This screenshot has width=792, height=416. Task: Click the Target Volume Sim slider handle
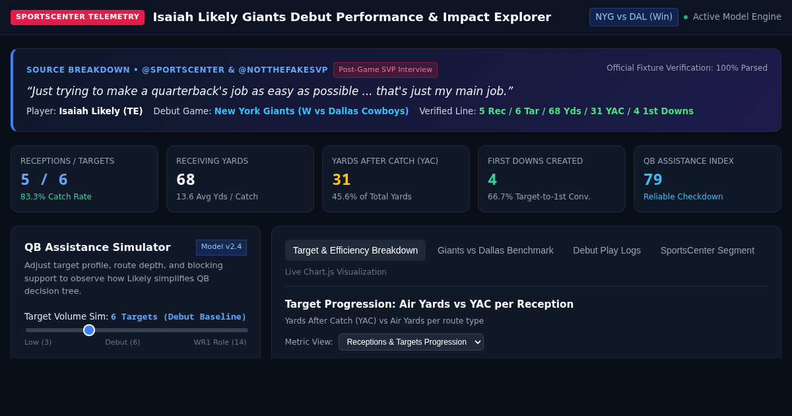point(89,330)
